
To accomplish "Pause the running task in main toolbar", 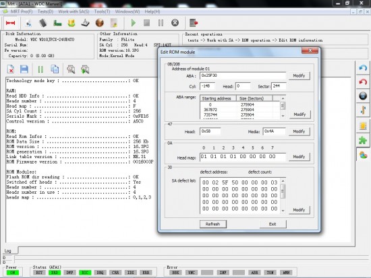I will (x=161, y=23).
